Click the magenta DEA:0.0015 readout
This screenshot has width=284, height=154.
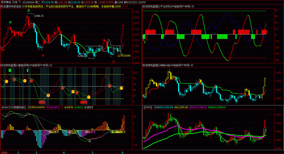[x=53, y=107]
